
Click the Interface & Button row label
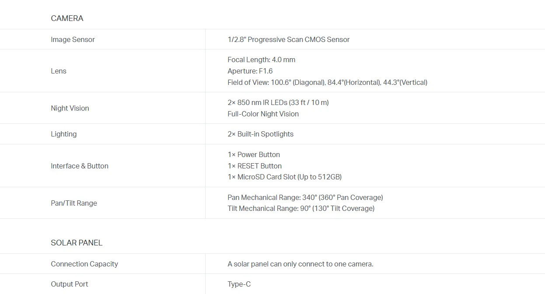pyautogui.click(x=80, y=166)
